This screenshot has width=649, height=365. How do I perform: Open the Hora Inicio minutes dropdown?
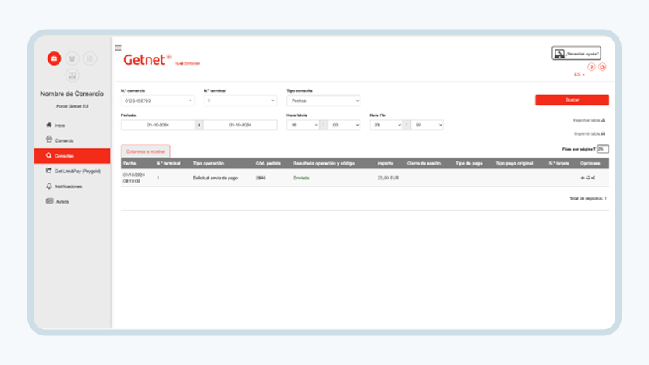click(x=344, y=125)
